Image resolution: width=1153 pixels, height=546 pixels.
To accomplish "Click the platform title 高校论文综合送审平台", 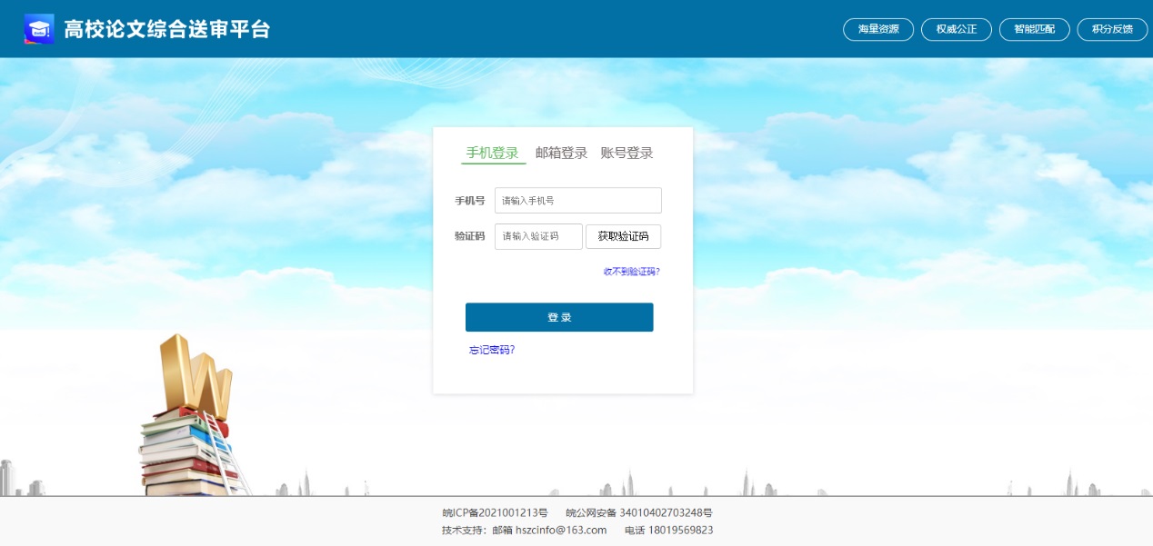I will pos(164,28).
